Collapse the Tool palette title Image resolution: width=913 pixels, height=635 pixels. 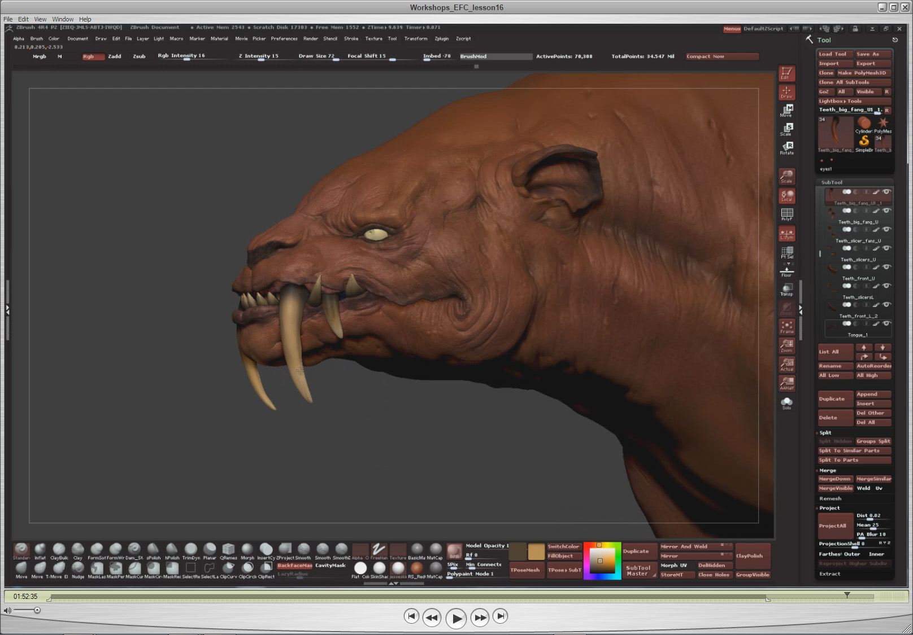click(824, 40)
